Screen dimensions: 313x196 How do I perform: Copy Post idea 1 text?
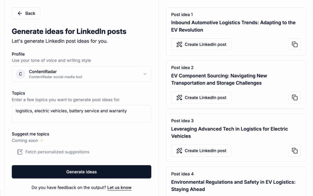(x=295, y=44)
